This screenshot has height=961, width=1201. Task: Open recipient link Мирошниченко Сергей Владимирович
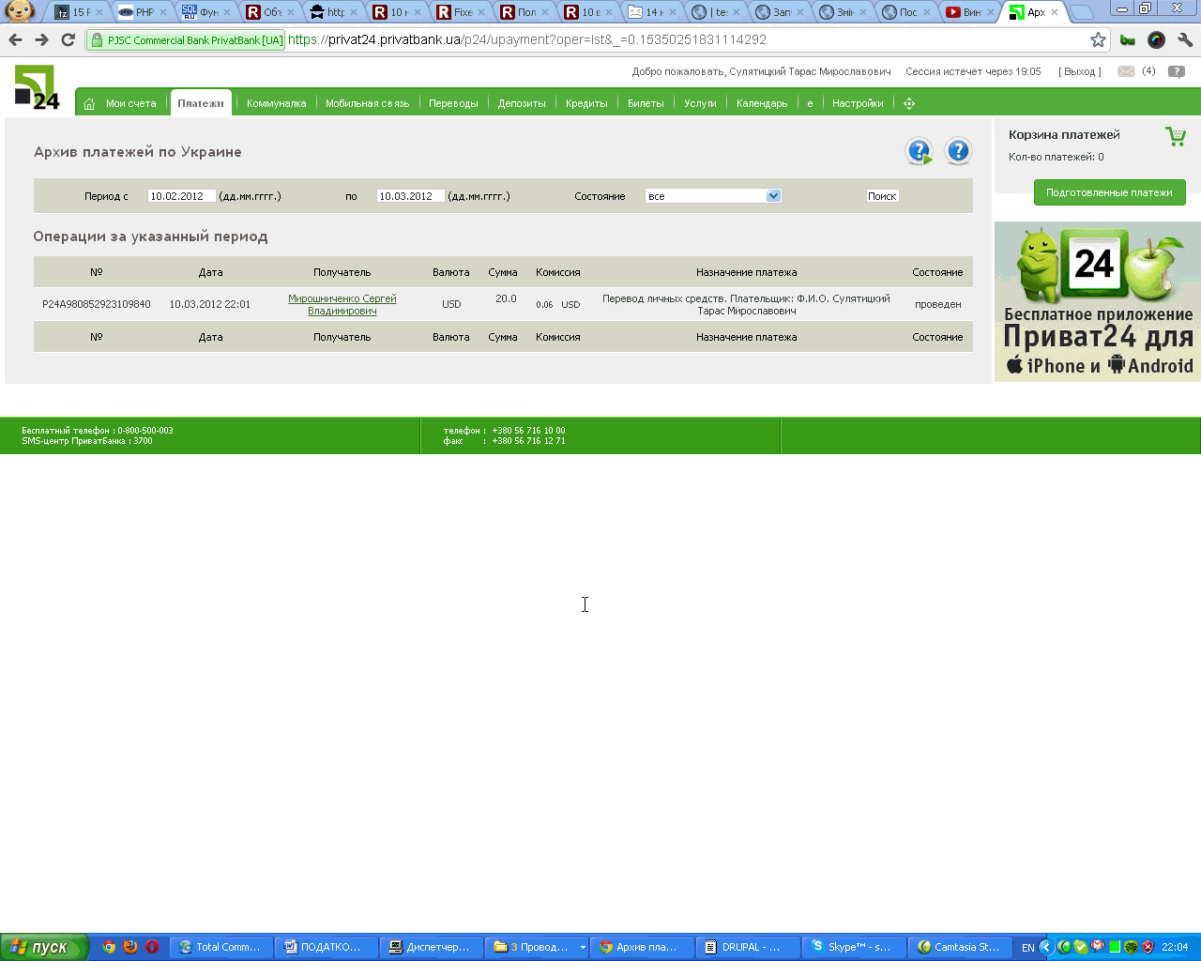342,304
